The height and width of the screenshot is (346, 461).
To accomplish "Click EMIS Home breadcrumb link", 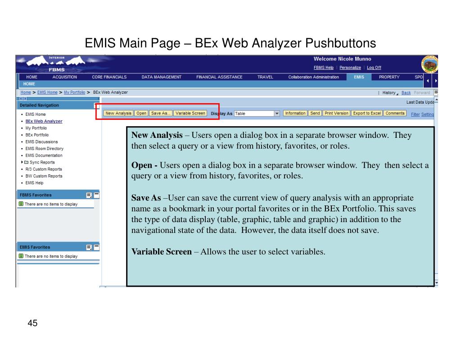I will pos(47,92).
